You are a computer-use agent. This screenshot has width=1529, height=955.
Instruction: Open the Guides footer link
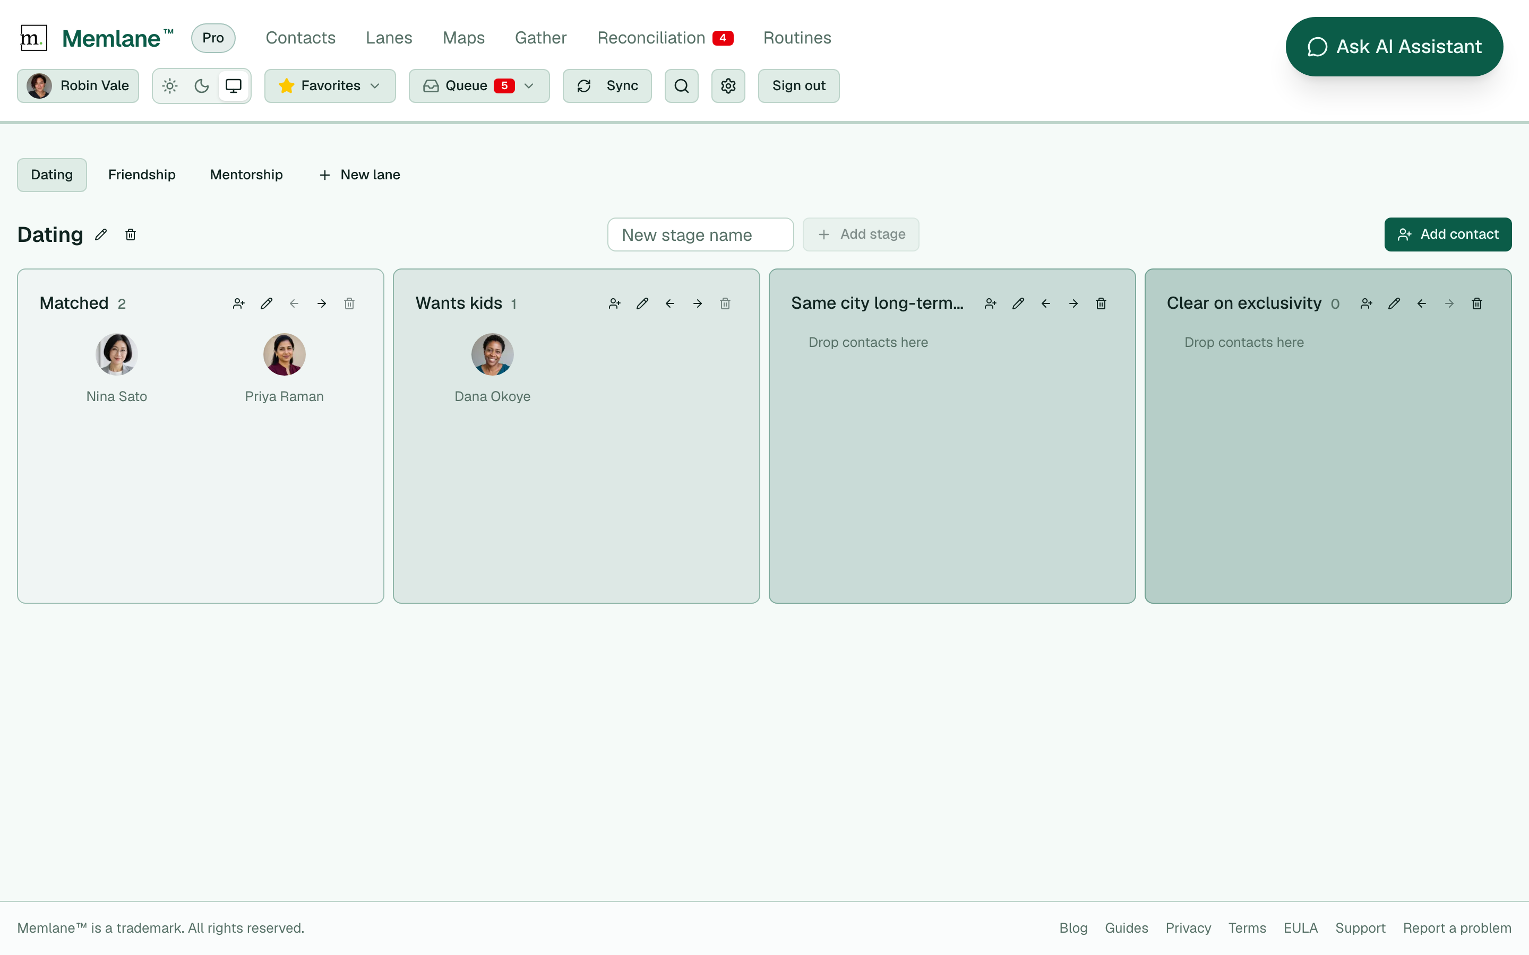[x=1127, y=928]
